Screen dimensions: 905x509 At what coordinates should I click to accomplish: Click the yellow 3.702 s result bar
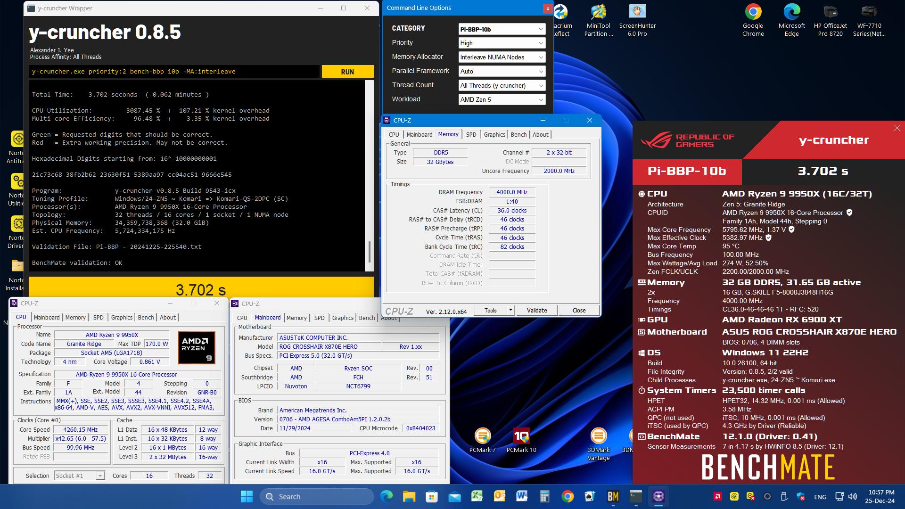(201, 288)
